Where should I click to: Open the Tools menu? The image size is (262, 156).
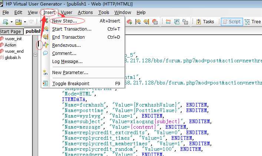click(x=104, y=13)
